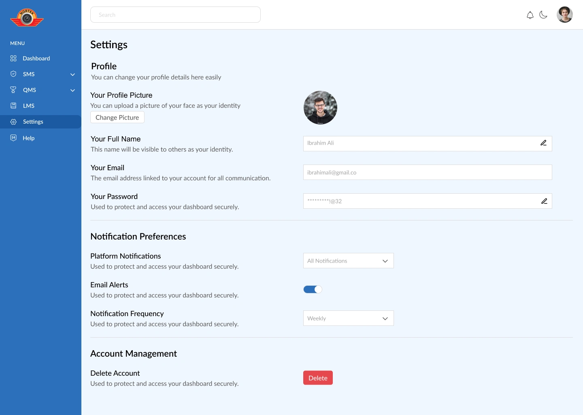583x415 pixels.
Task: Open the notifications bell icon
Action: coord(530,15)
